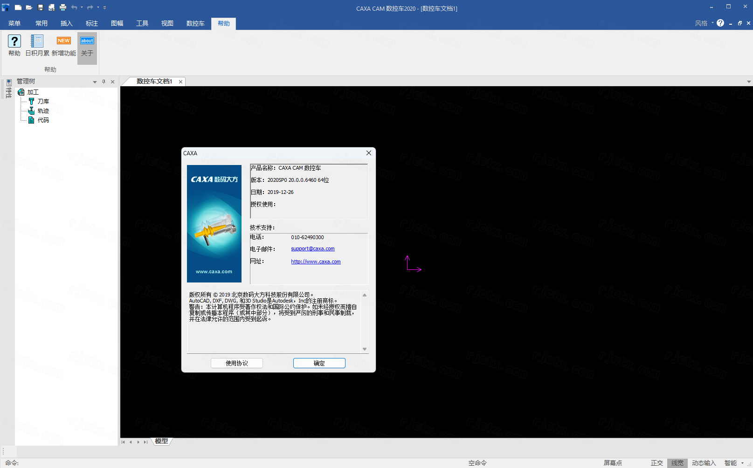Switch to the 数控车 ribbon tab
Screen dimensions: 753x468
click(195, 23)
